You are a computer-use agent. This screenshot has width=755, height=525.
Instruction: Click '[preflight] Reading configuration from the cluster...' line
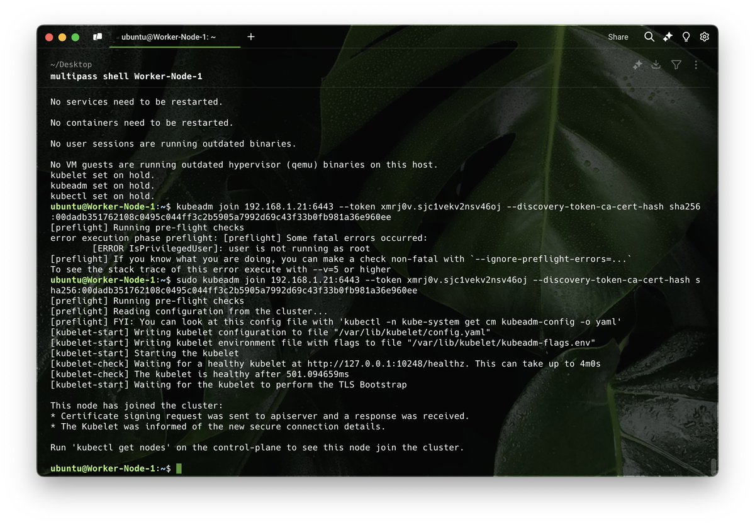189,311
